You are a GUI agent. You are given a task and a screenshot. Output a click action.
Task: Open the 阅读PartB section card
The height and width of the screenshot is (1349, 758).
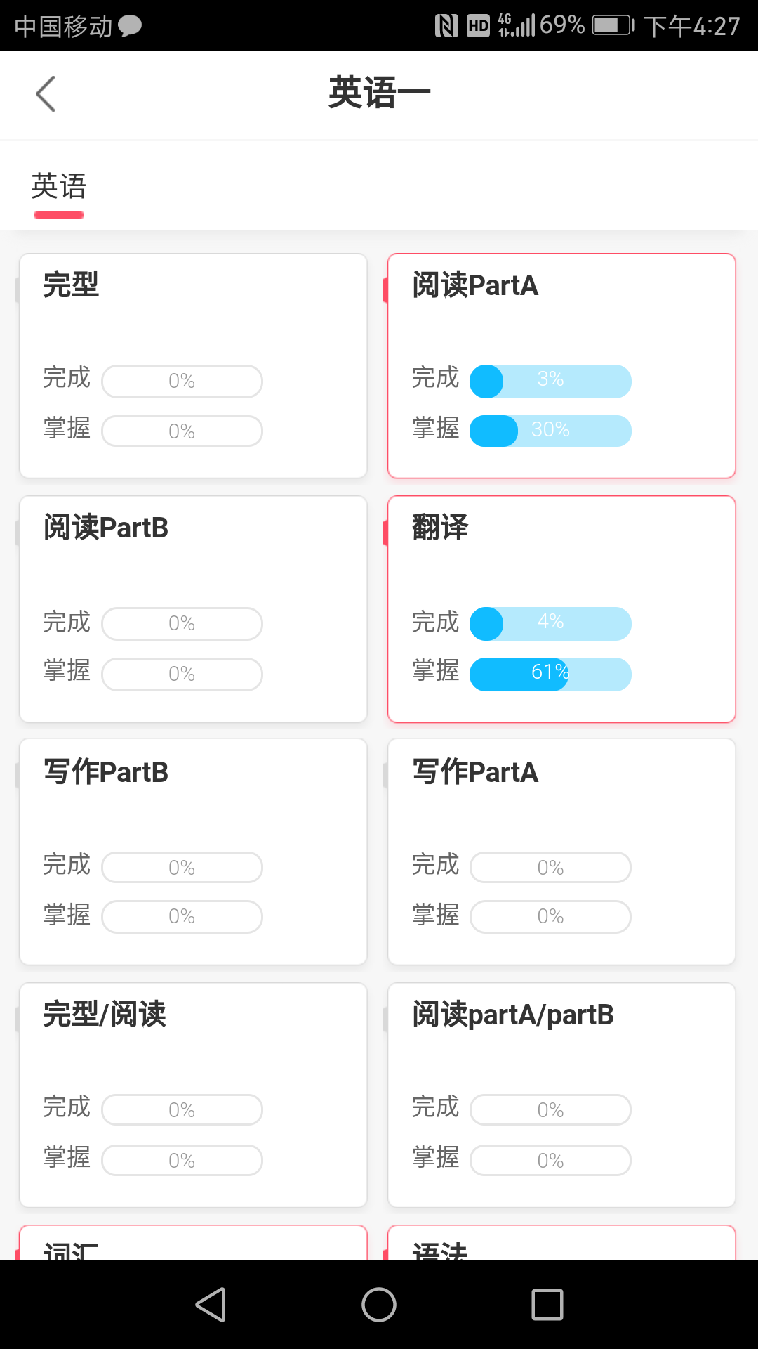[x=193, y=608]
